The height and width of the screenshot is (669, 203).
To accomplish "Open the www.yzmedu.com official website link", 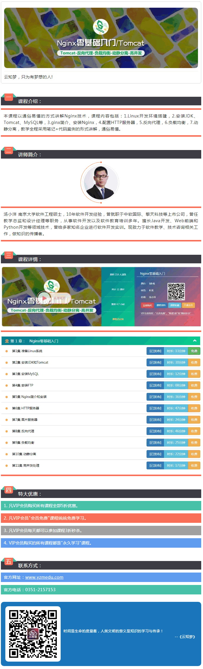I will coord(44,577).
